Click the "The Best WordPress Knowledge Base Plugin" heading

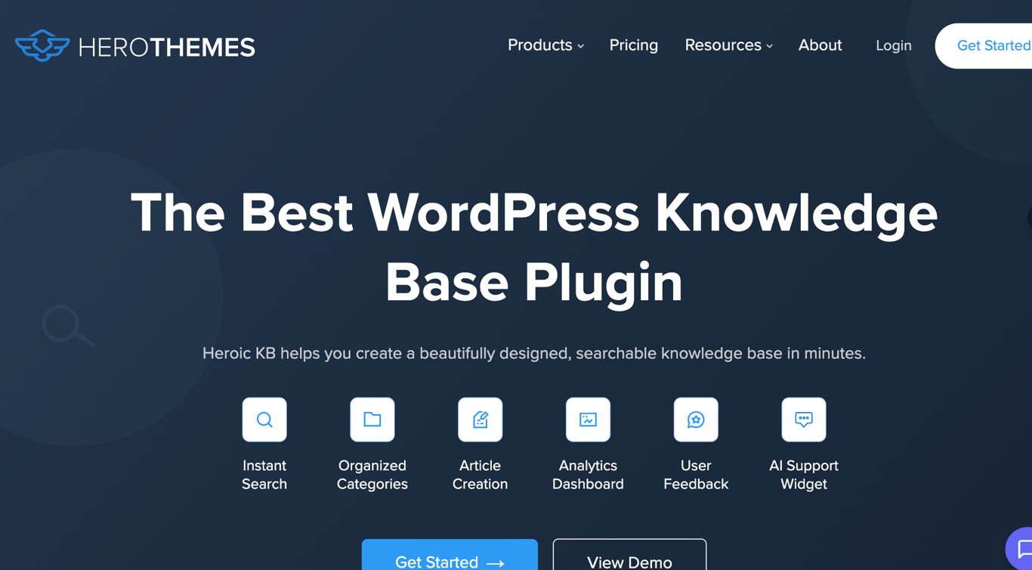[534, 247]
